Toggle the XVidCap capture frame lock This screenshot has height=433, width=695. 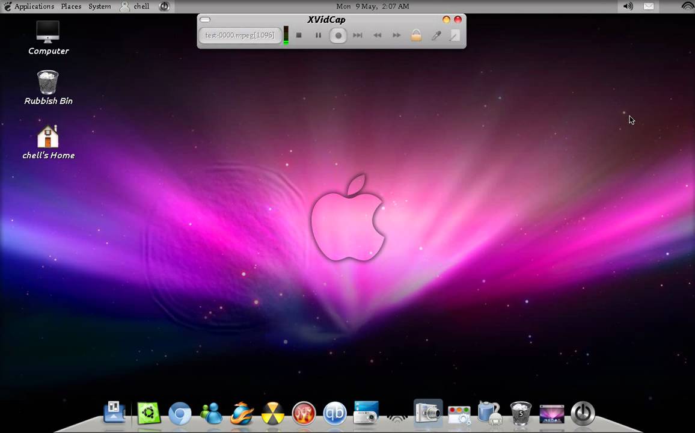coord(416,35)
